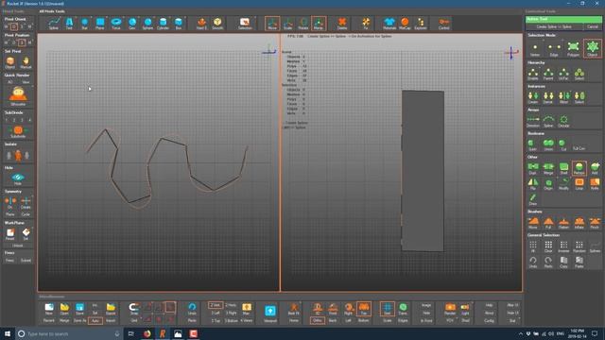Toggle the Ortho view mode

tap(318, 320)
